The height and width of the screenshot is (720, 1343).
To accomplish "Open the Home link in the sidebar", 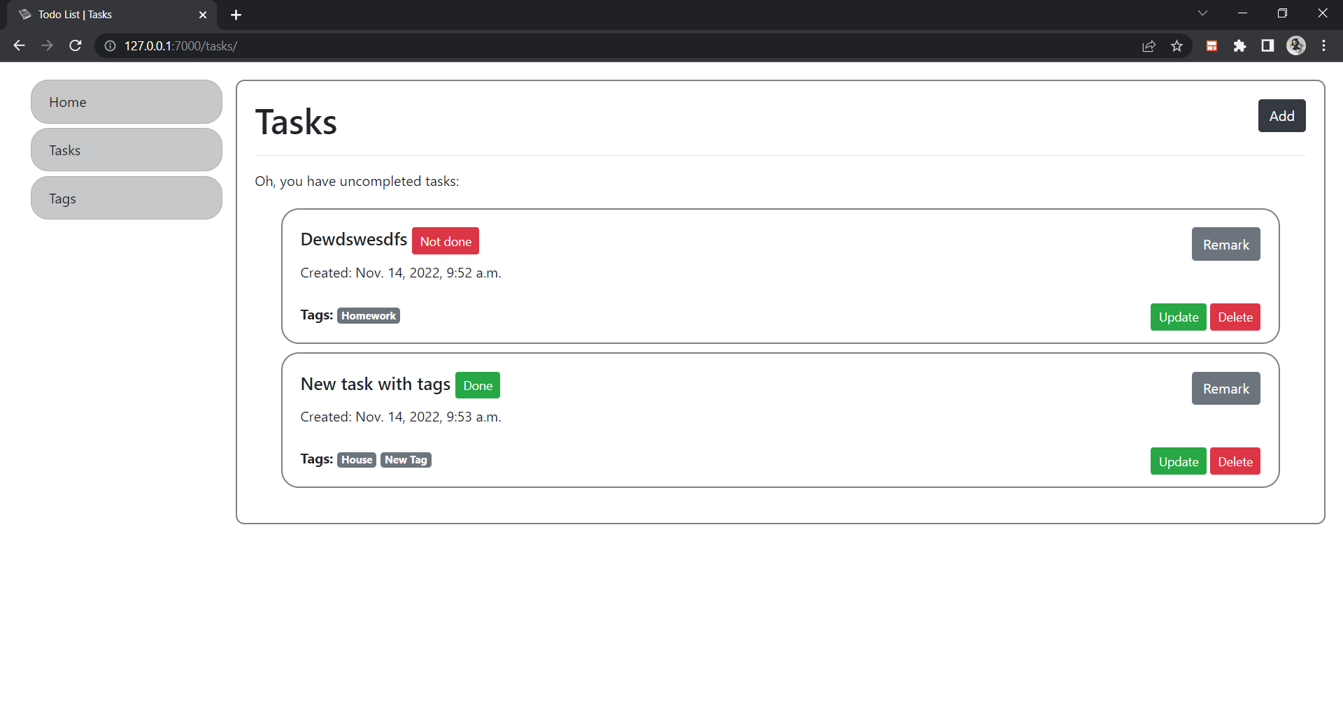I will [x=126, y=101].
